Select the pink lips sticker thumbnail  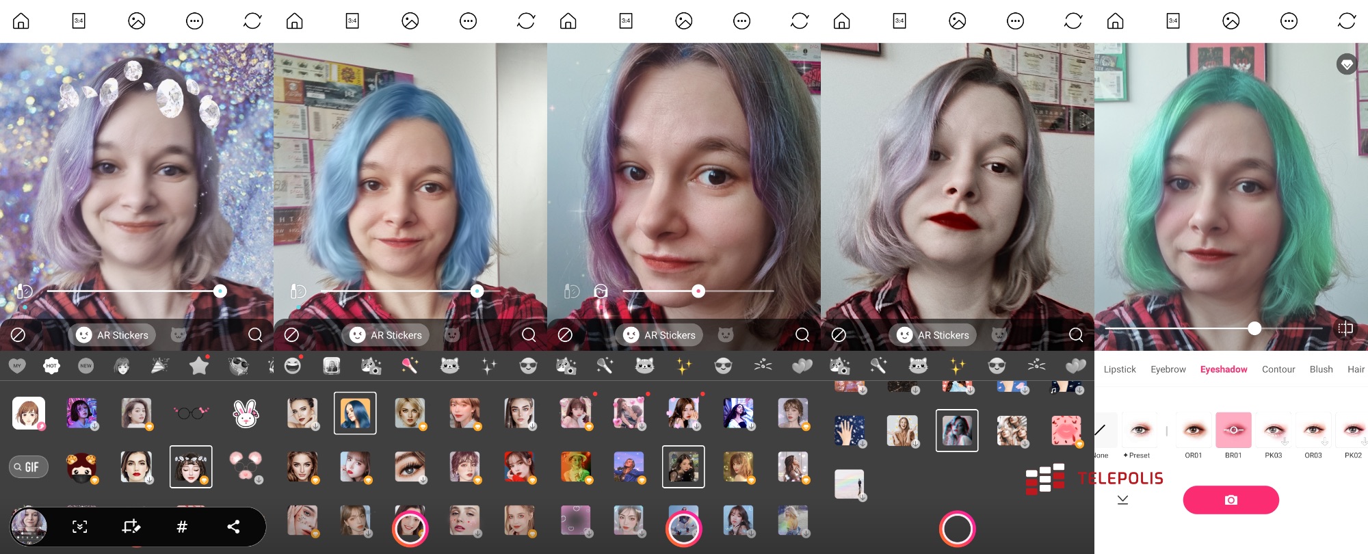pos(1066,430)
